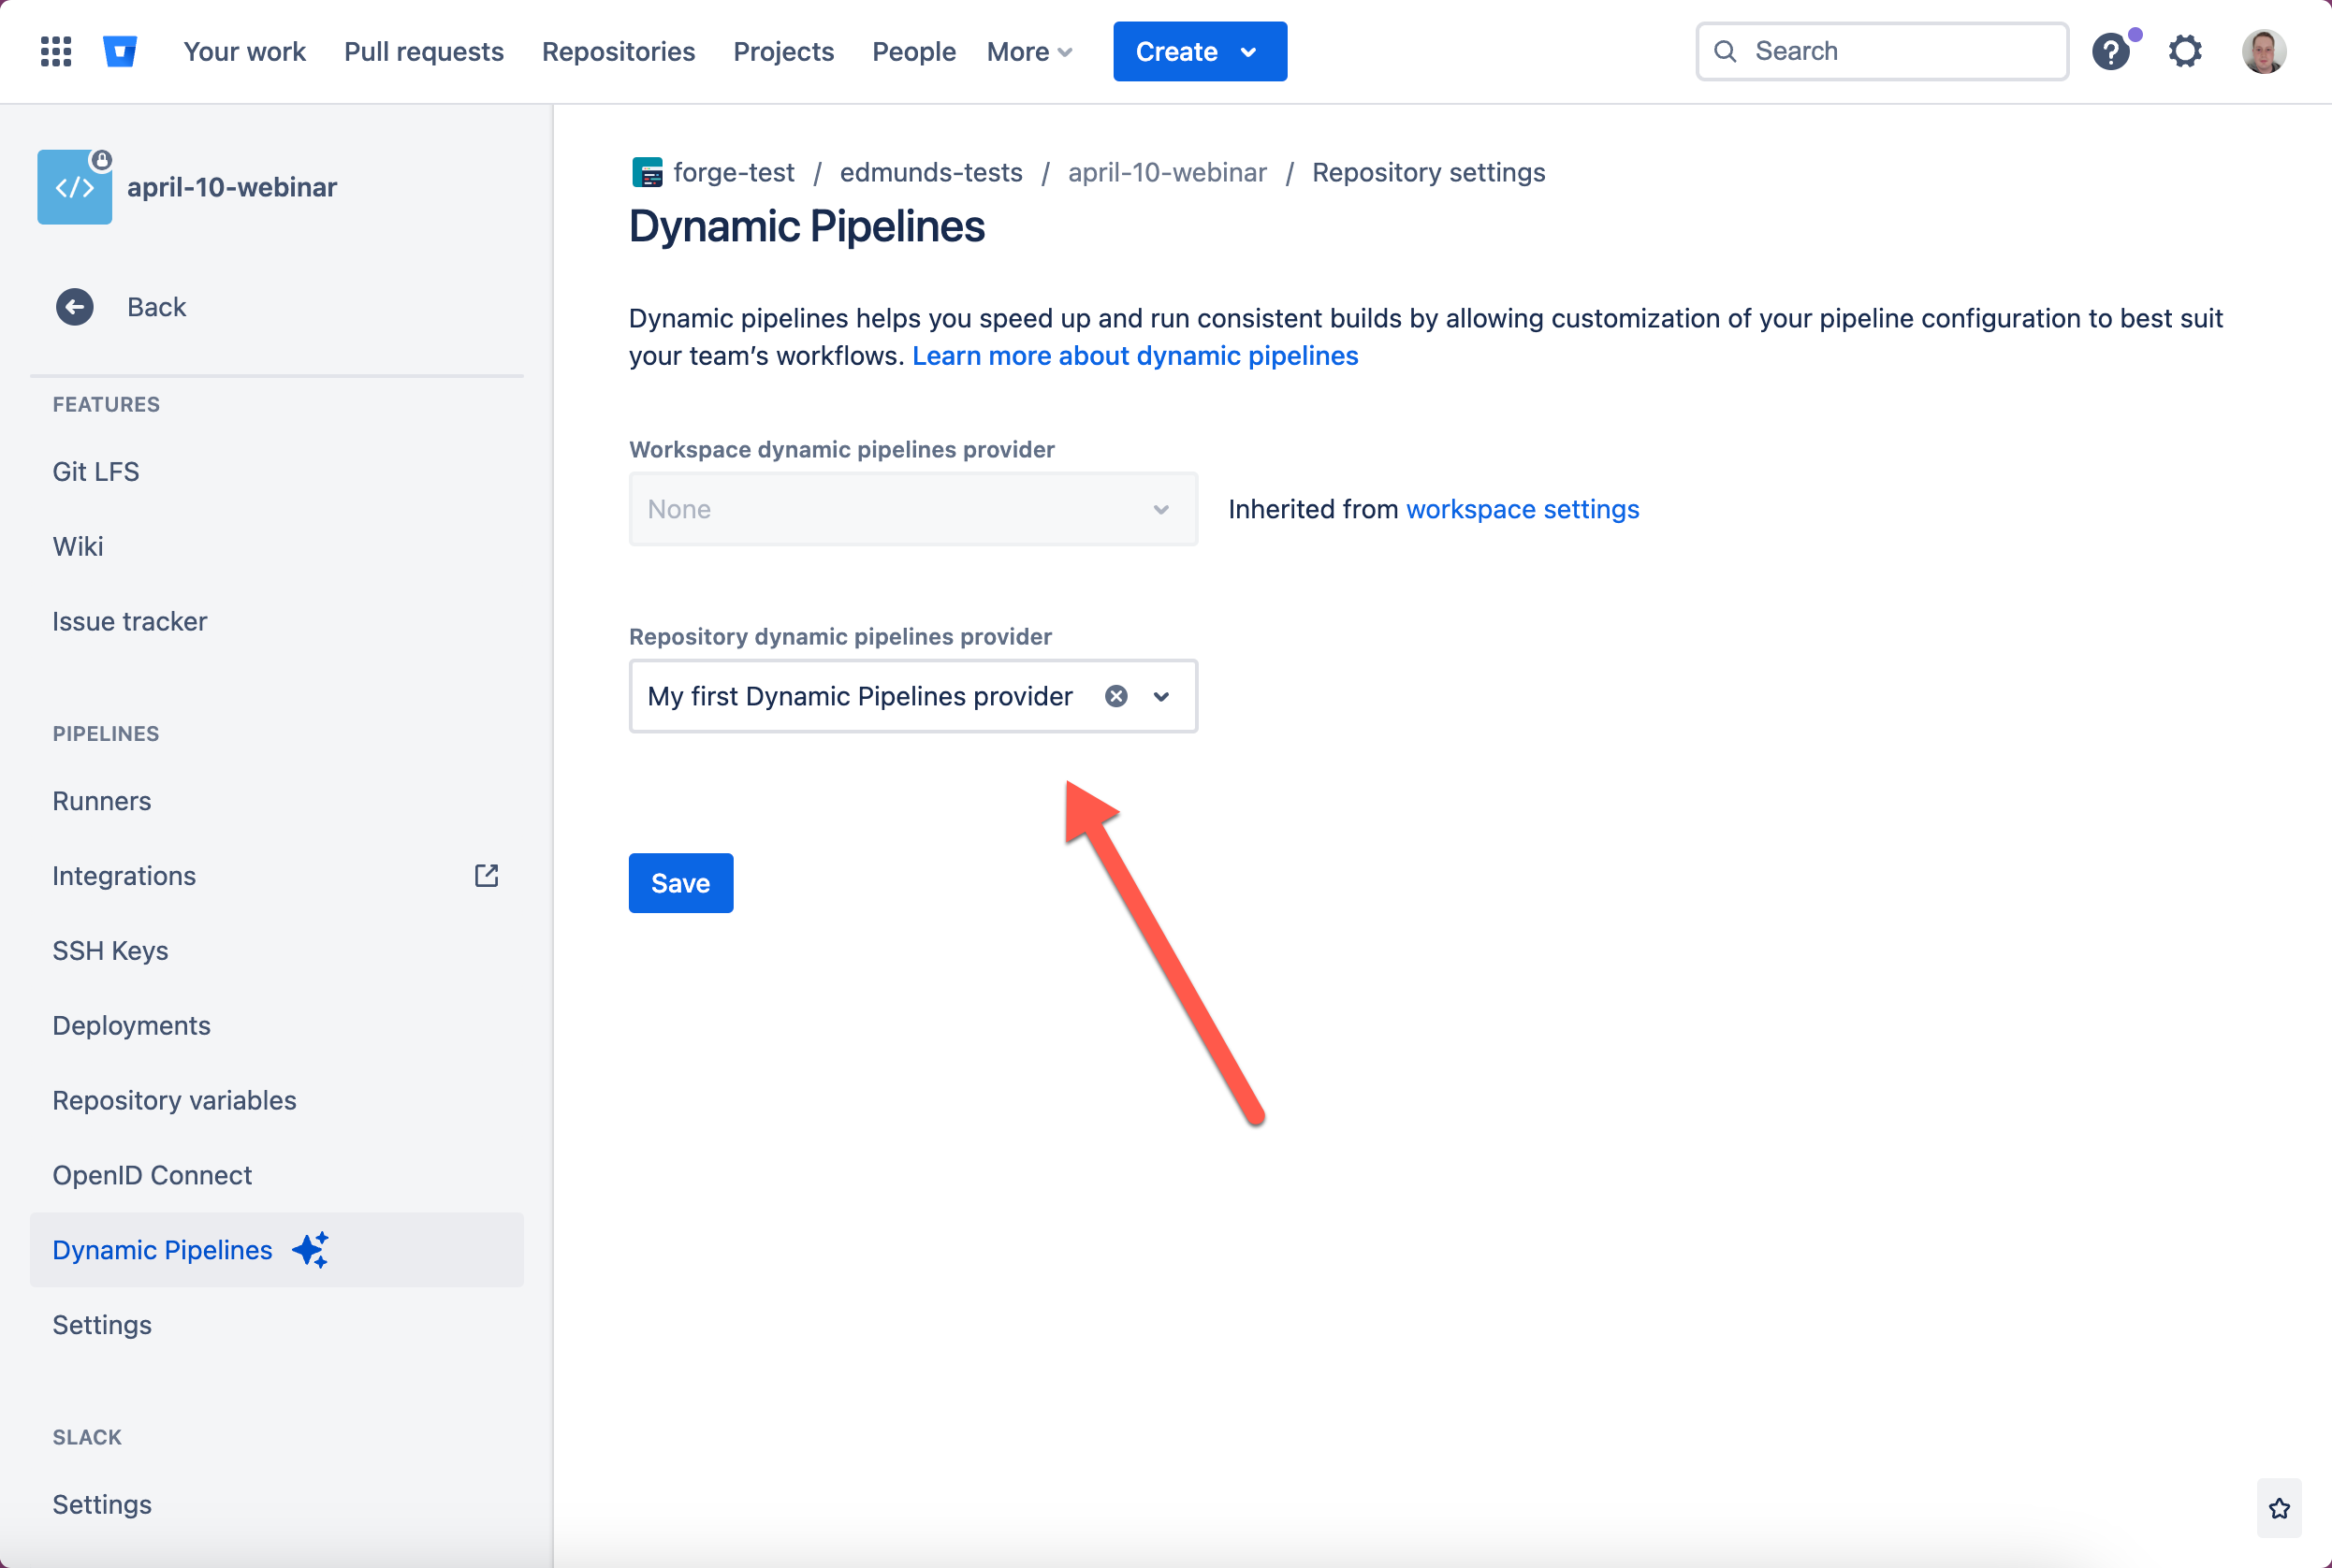
Task: Open the settings gear icon
Action: 2186,51
